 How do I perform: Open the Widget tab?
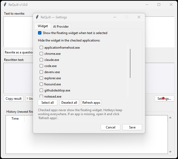point(43,26)
